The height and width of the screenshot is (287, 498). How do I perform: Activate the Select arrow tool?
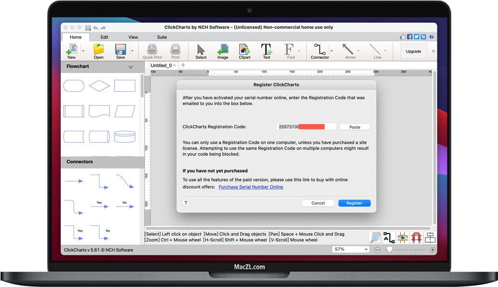201,50
